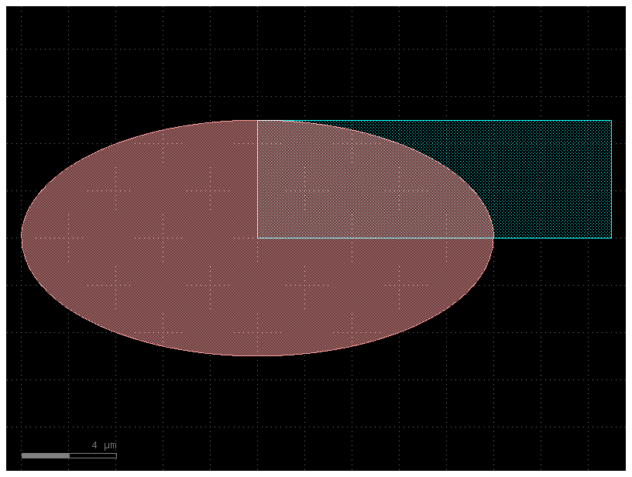Viewport: 632px width, 477px height.
Task: Click the bottom-right corner of the teal rectangle
Action: pyautogui.click(x=611, y=237)
